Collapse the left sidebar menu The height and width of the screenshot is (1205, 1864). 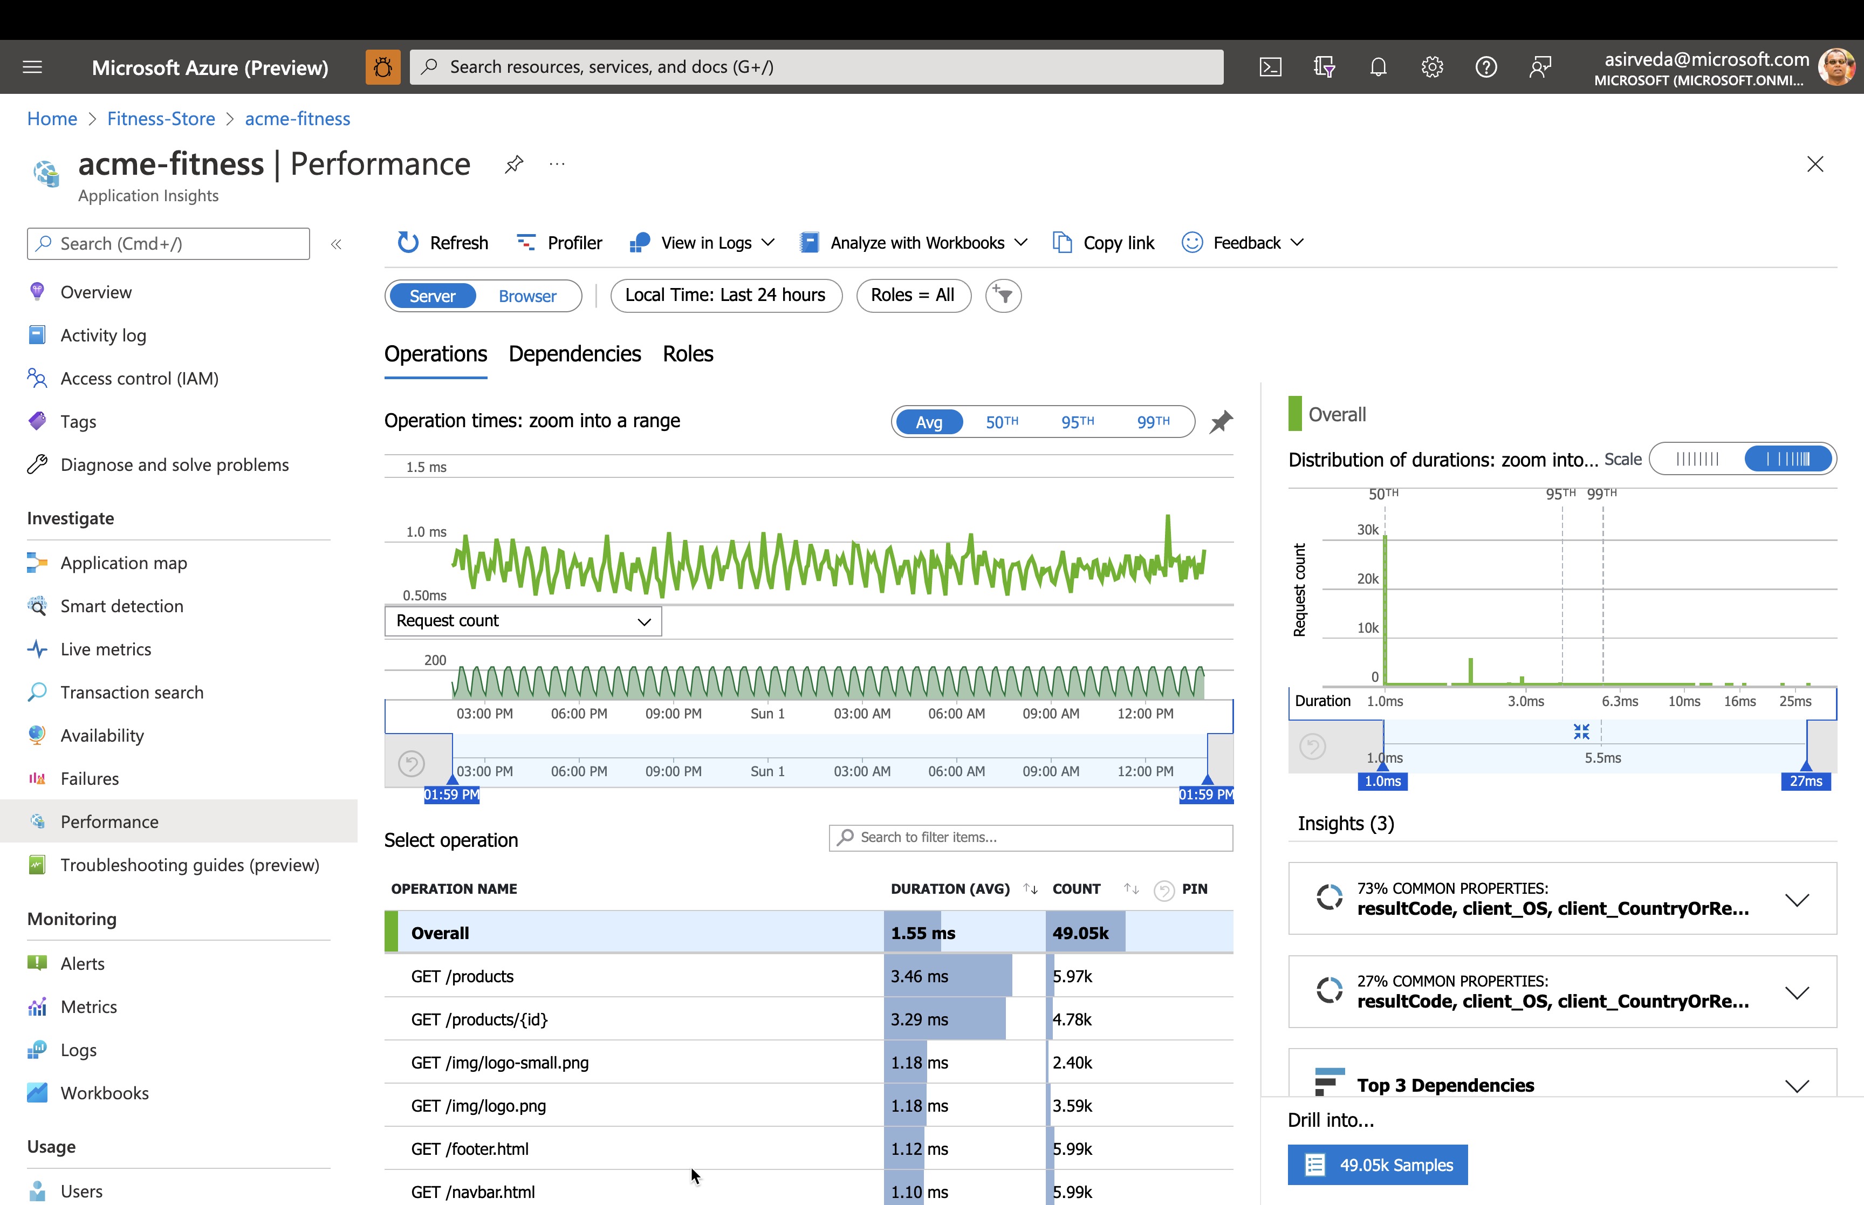click(337, 244)
